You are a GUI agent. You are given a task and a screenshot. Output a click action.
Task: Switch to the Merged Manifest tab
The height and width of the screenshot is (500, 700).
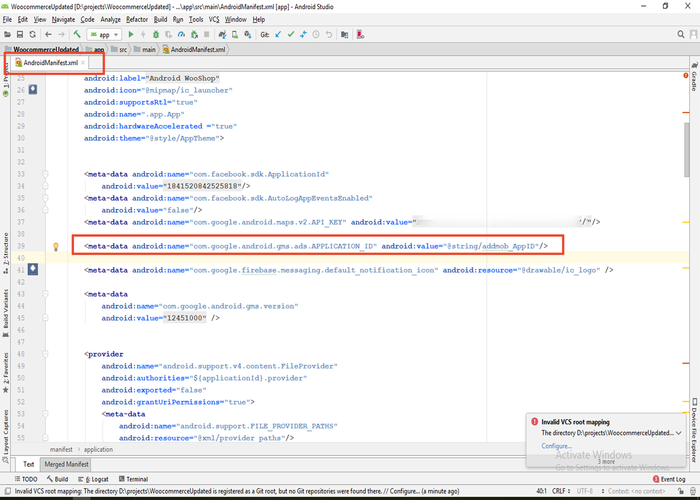66,464
